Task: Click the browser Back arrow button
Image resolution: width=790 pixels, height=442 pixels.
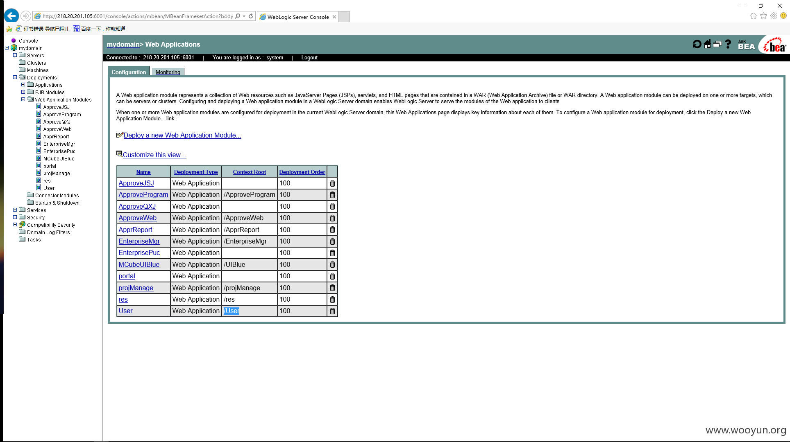Action: tap(11, 16)
